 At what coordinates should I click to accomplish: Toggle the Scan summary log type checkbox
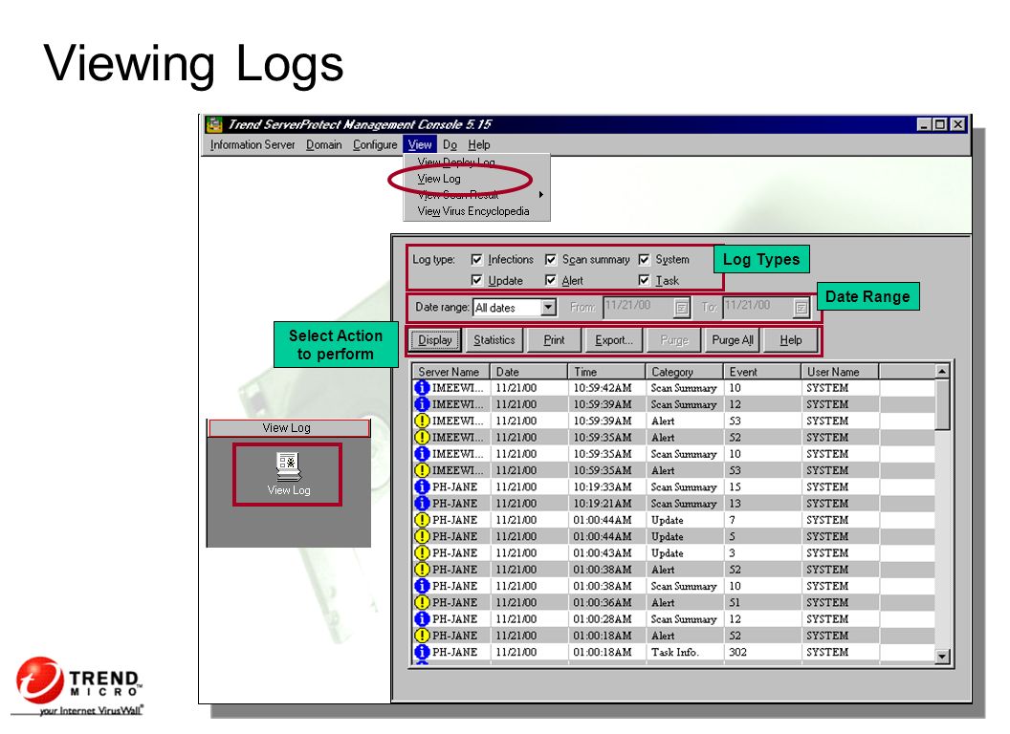[551, 259]
